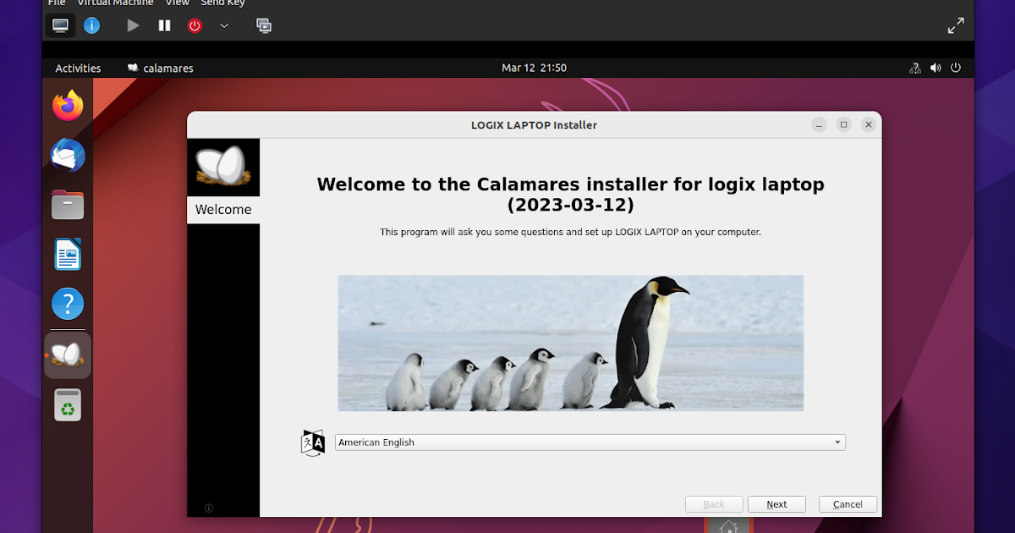Open the VM snapshots manager icon
Viewport: 1015px width, 533px height.
[264, 25]
